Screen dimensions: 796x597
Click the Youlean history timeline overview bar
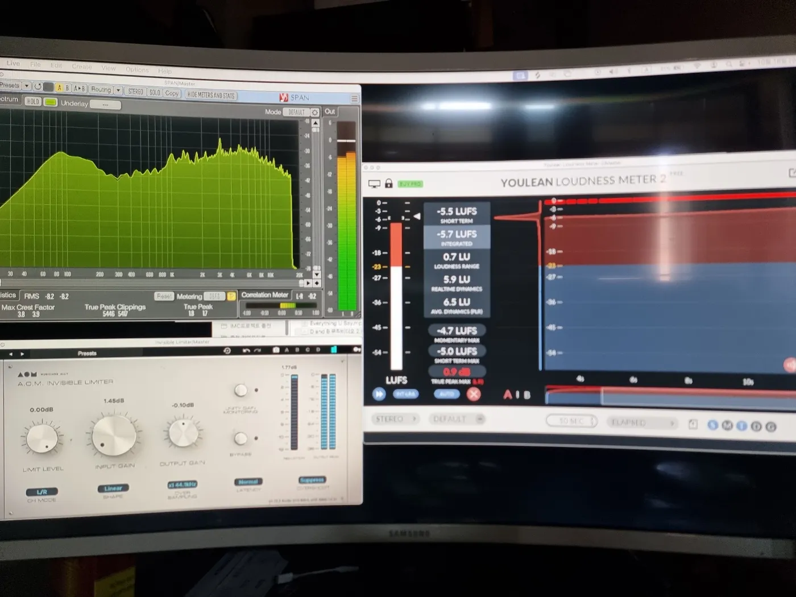671,396
